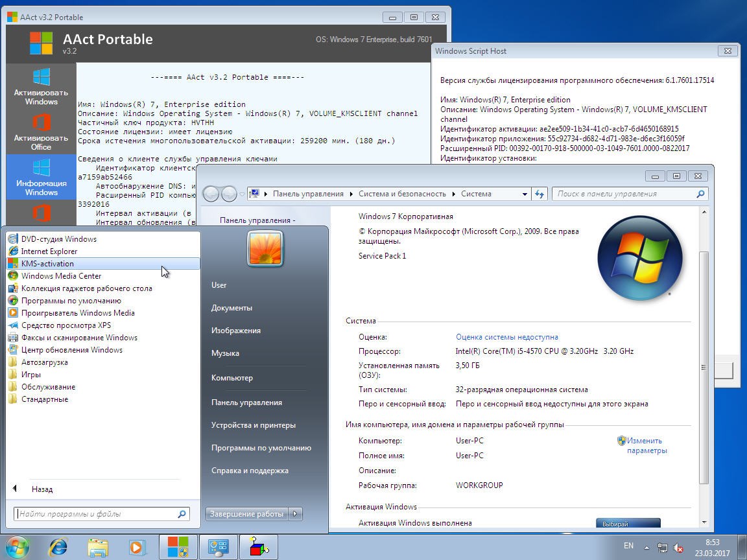Open Музыка from the Start menu
The width and height of the screenshot is (747, 560).
pos(225,353)
